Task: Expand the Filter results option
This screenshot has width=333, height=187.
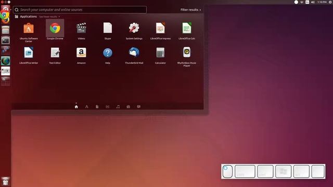Action: (x=190, y=10)
